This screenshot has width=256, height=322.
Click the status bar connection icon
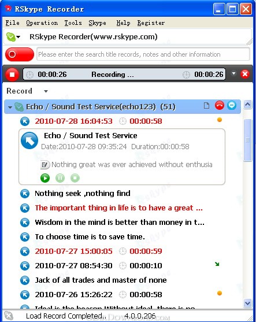click(9, 316)
